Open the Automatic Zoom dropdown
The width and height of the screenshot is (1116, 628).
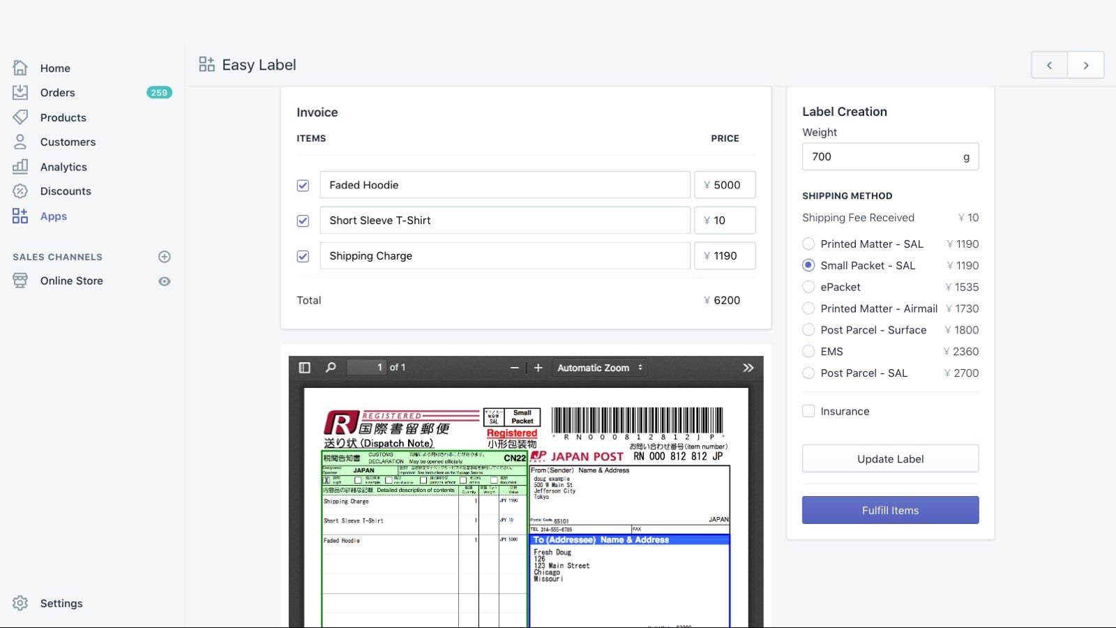pos(599,368)
